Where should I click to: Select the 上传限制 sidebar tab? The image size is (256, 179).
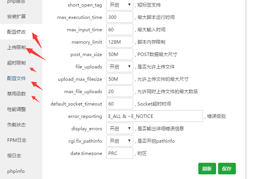click(x=16, y=48)
